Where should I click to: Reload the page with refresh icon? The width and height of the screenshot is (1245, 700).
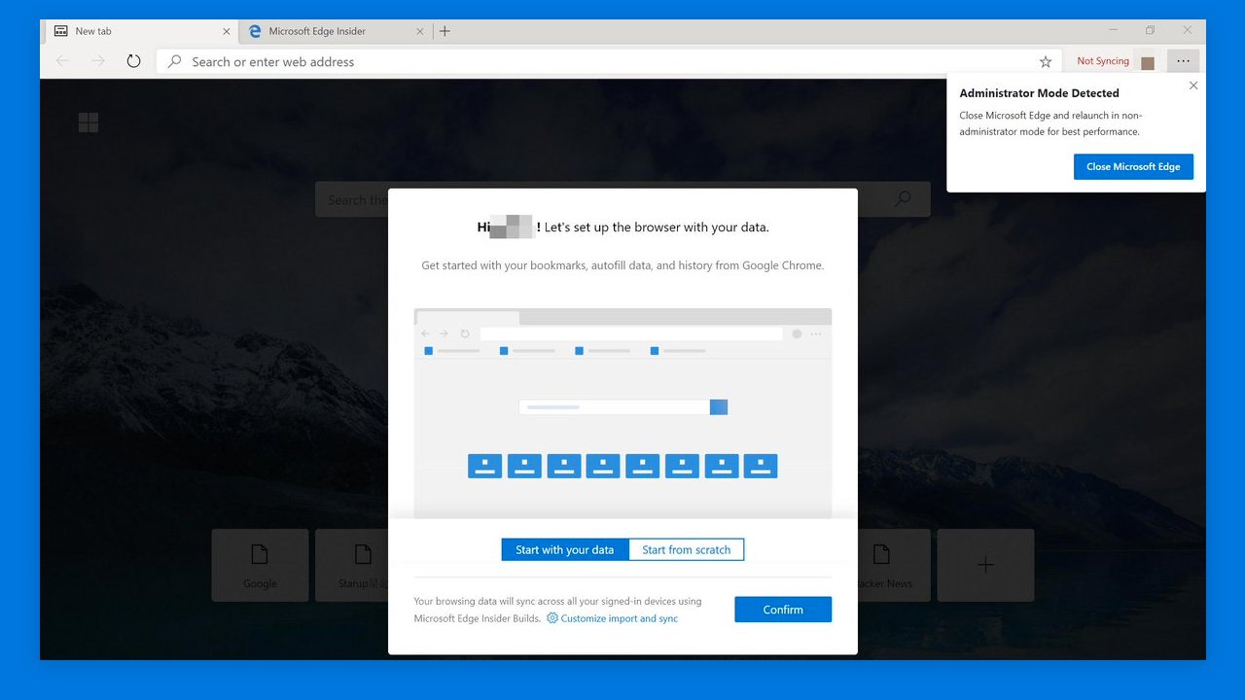tap(134, 61)
